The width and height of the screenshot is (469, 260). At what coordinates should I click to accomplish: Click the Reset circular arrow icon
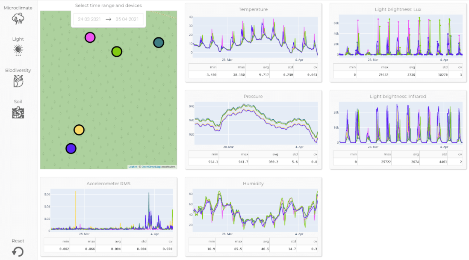pyautogui.click(x=18, y=251)
